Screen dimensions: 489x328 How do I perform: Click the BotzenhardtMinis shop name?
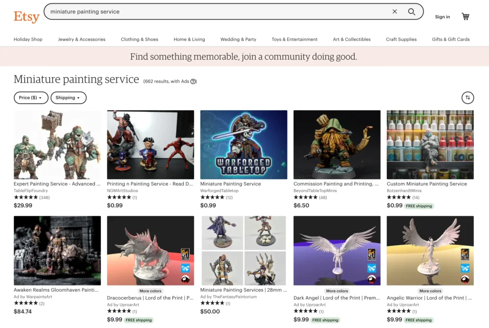[x=404, y=191]
